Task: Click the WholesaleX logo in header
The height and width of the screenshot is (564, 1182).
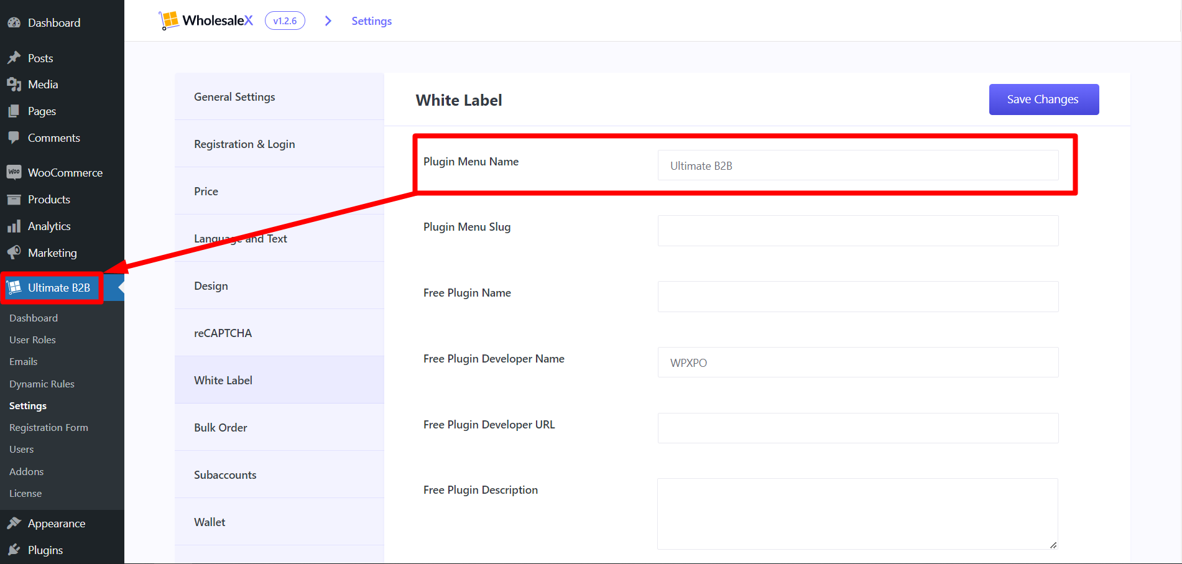Action: (206, 21)
